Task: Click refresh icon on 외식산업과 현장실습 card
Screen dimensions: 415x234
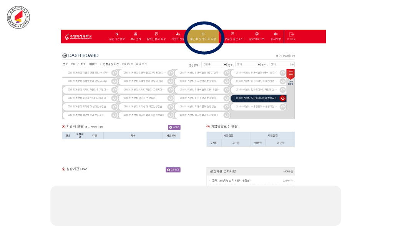Action: tap(227, 81)
